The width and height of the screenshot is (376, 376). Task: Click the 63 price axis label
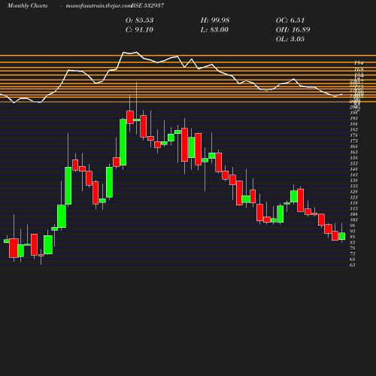point(353,265)
